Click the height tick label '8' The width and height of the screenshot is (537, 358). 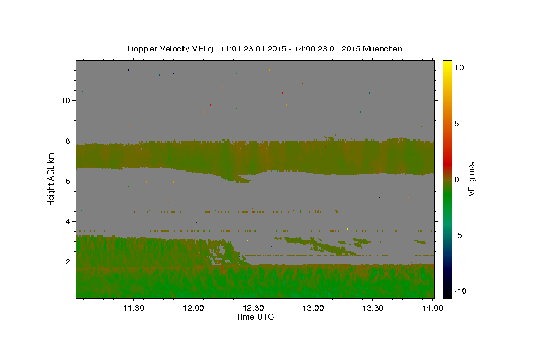[68, 141]
